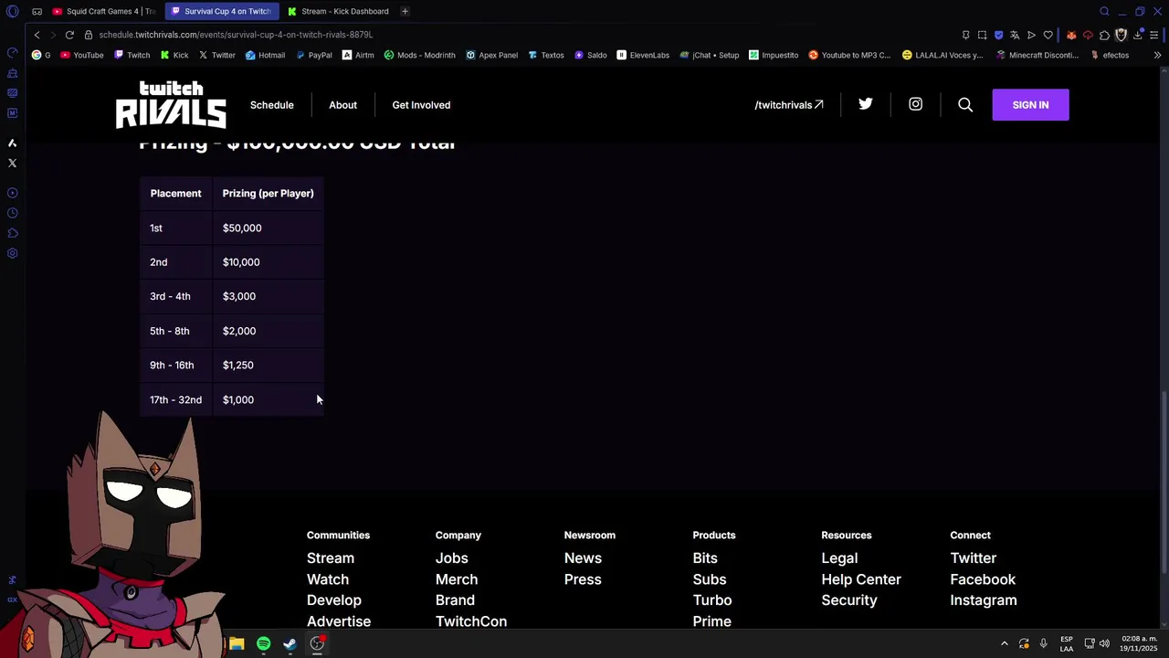Click the $50,000 prize cell
1169x658 pixels.
pos(268,228)
